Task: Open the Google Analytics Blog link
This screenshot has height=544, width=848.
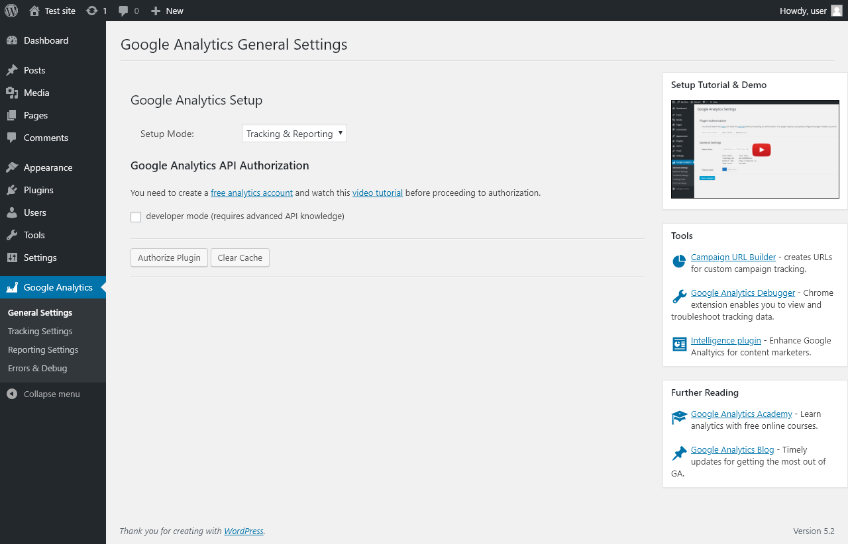Action: [x=733, y=449]
